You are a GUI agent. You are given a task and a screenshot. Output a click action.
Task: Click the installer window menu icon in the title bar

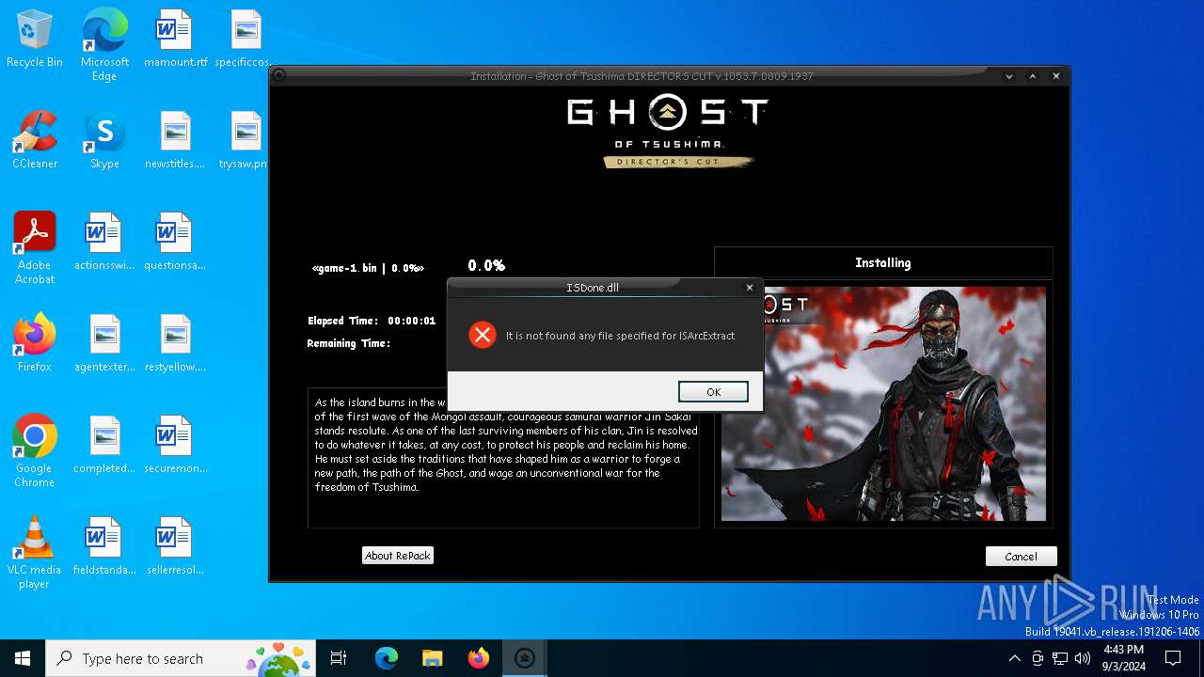tap(279, 76)
